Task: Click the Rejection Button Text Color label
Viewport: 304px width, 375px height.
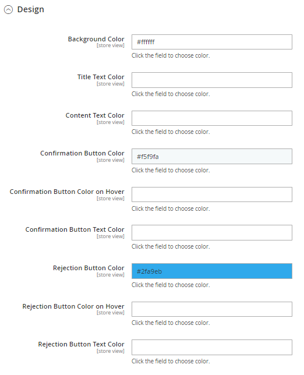Action: click(x=81, y=344)
